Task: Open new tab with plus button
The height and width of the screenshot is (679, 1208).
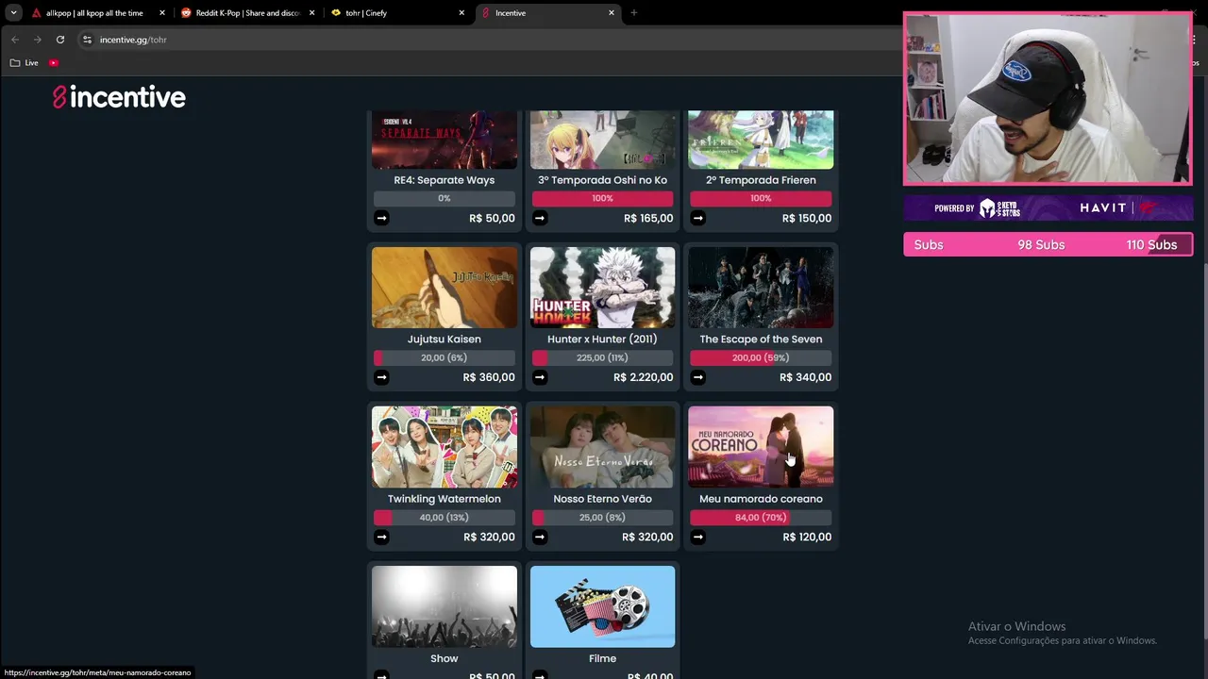Action: (x=633, y=13)
